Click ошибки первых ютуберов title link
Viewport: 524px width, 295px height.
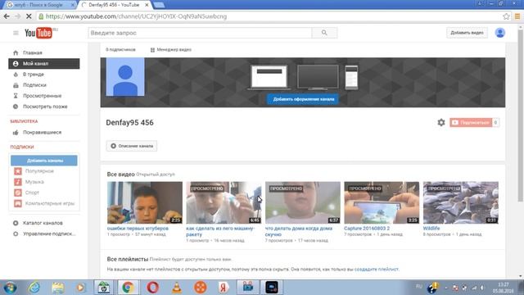pyautogui.click(x=138, y=229)
